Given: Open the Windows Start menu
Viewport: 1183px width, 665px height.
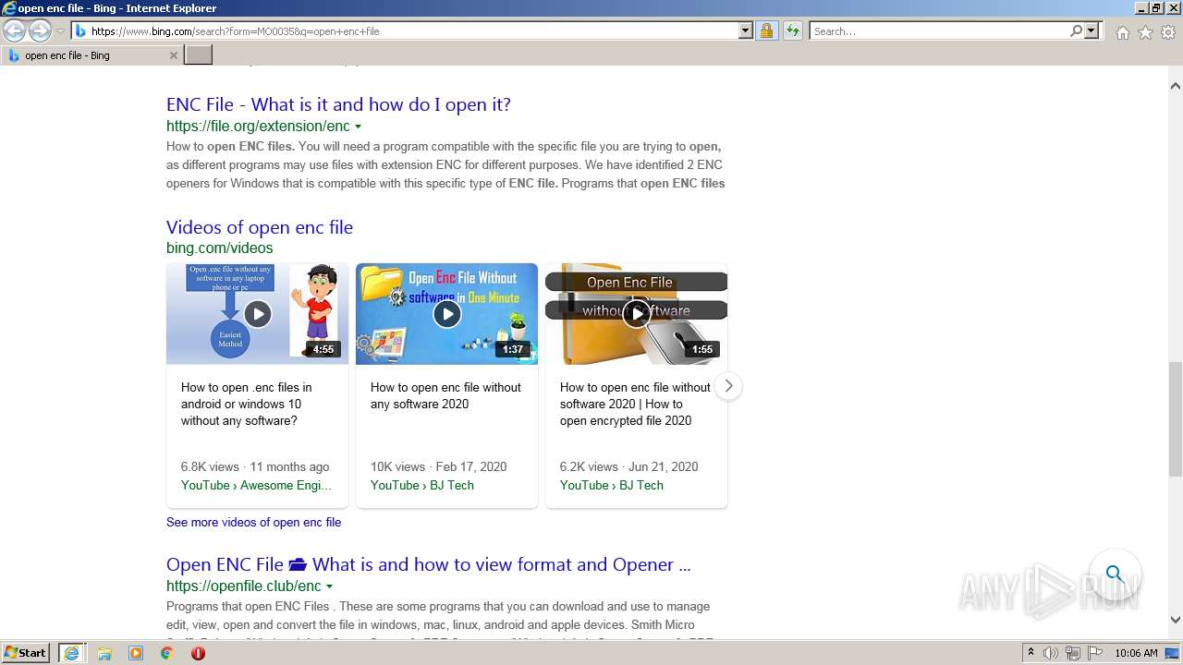Looking at the screenshot, I should [x=25, y=653].
